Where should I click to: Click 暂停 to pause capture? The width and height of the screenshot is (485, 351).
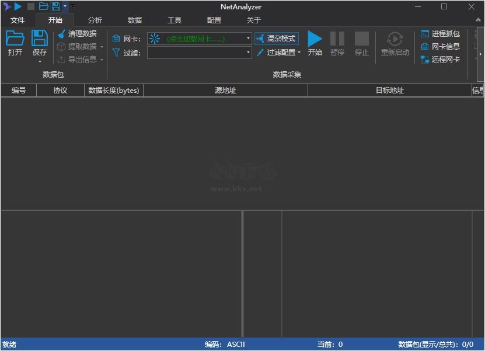[337, 41]
